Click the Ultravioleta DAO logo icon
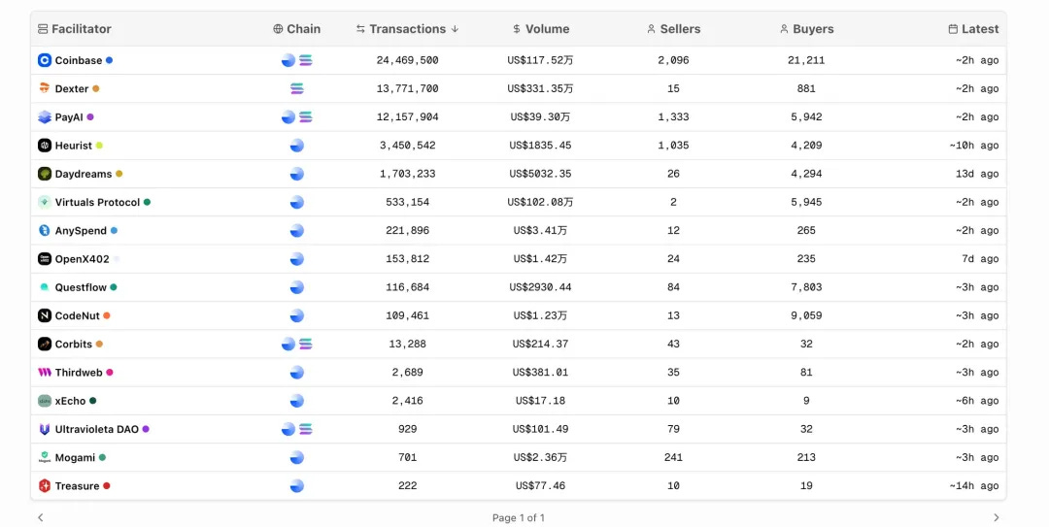The height and width of the screenshot is (527, 1049). 44,429
